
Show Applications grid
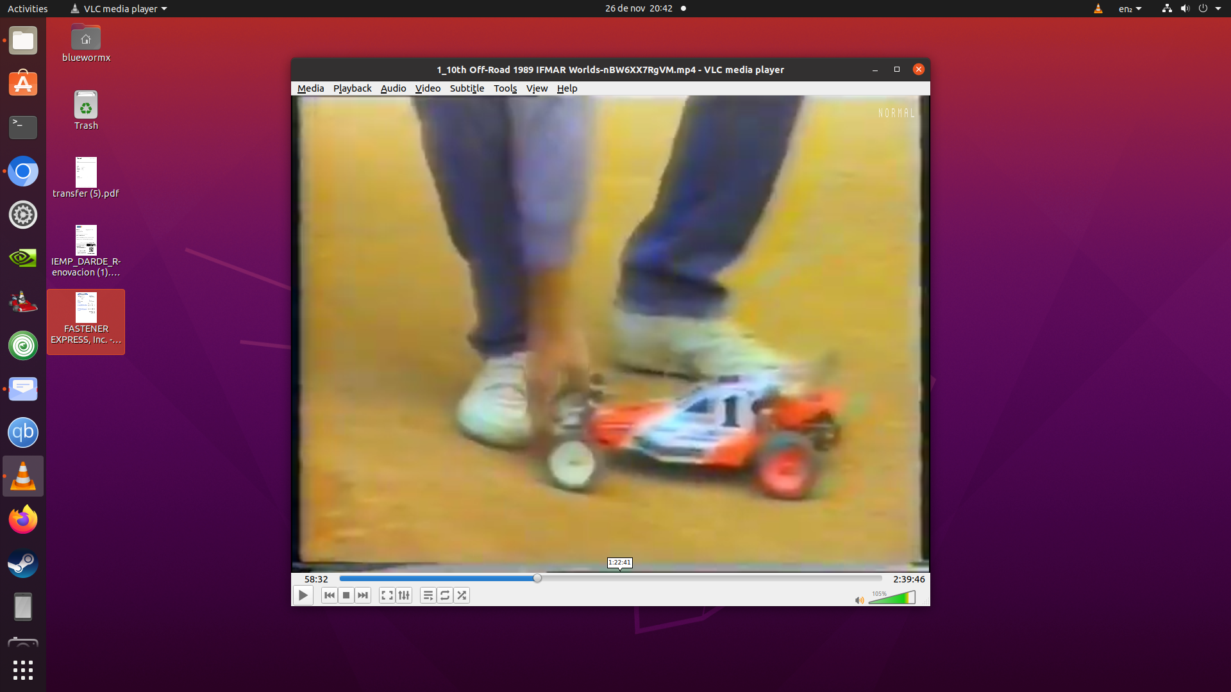click(x=23, y=670)
